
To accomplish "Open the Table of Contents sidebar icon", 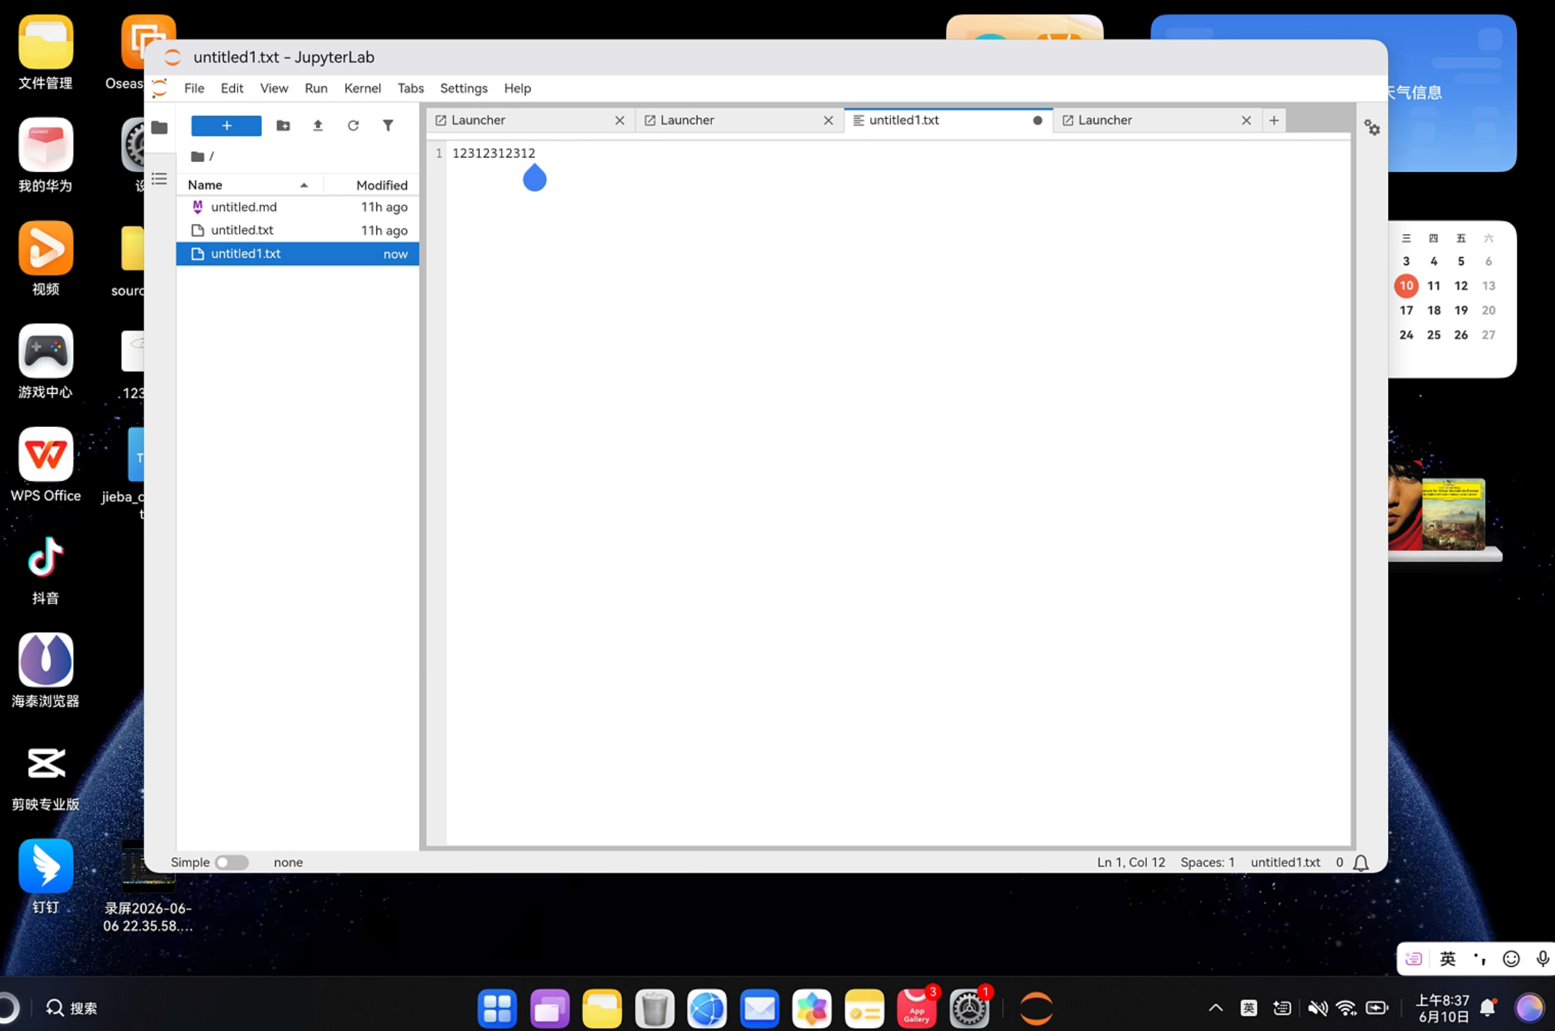I will coord(159,178).
